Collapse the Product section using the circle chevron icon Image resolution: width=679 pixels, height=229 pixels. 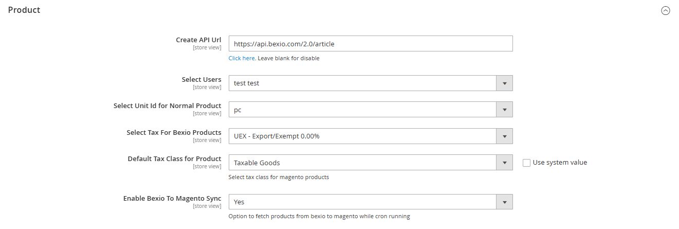[x=665, y=10]
